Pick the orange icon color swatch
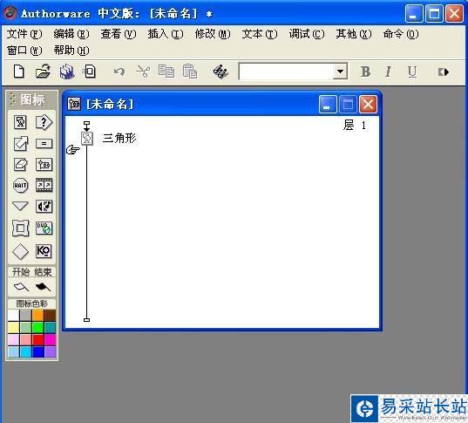This screenshot has height=423, width=468. [37, 315]
